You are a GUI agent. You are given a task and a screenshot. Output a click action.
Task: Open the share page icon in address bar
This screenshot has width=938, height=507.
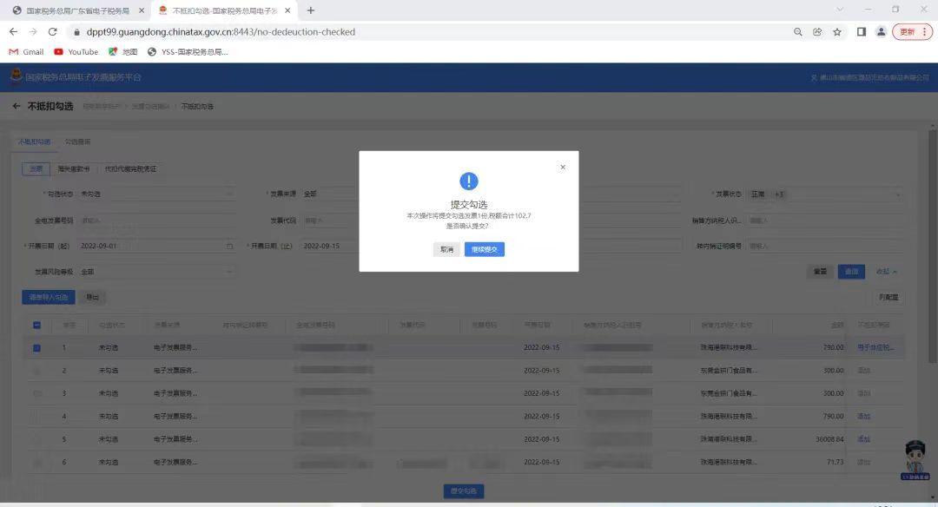click(x=817, y=32)
